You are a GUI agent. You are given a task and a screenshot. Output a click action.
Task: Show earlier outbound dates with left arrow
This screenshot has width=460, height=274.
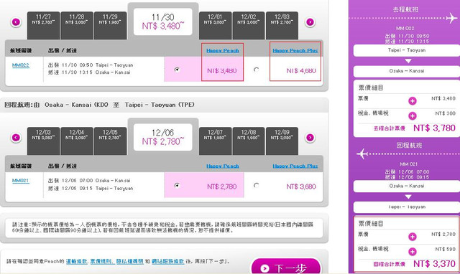[x=16, y=22]
